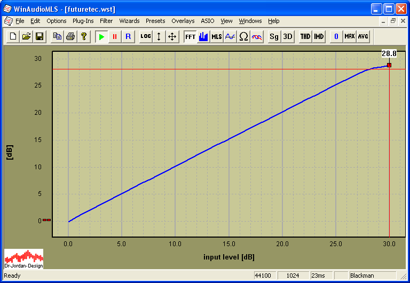This screenshot has width=410, height=283.
Task: Expand the Presets menu
Action: point(155,21)
